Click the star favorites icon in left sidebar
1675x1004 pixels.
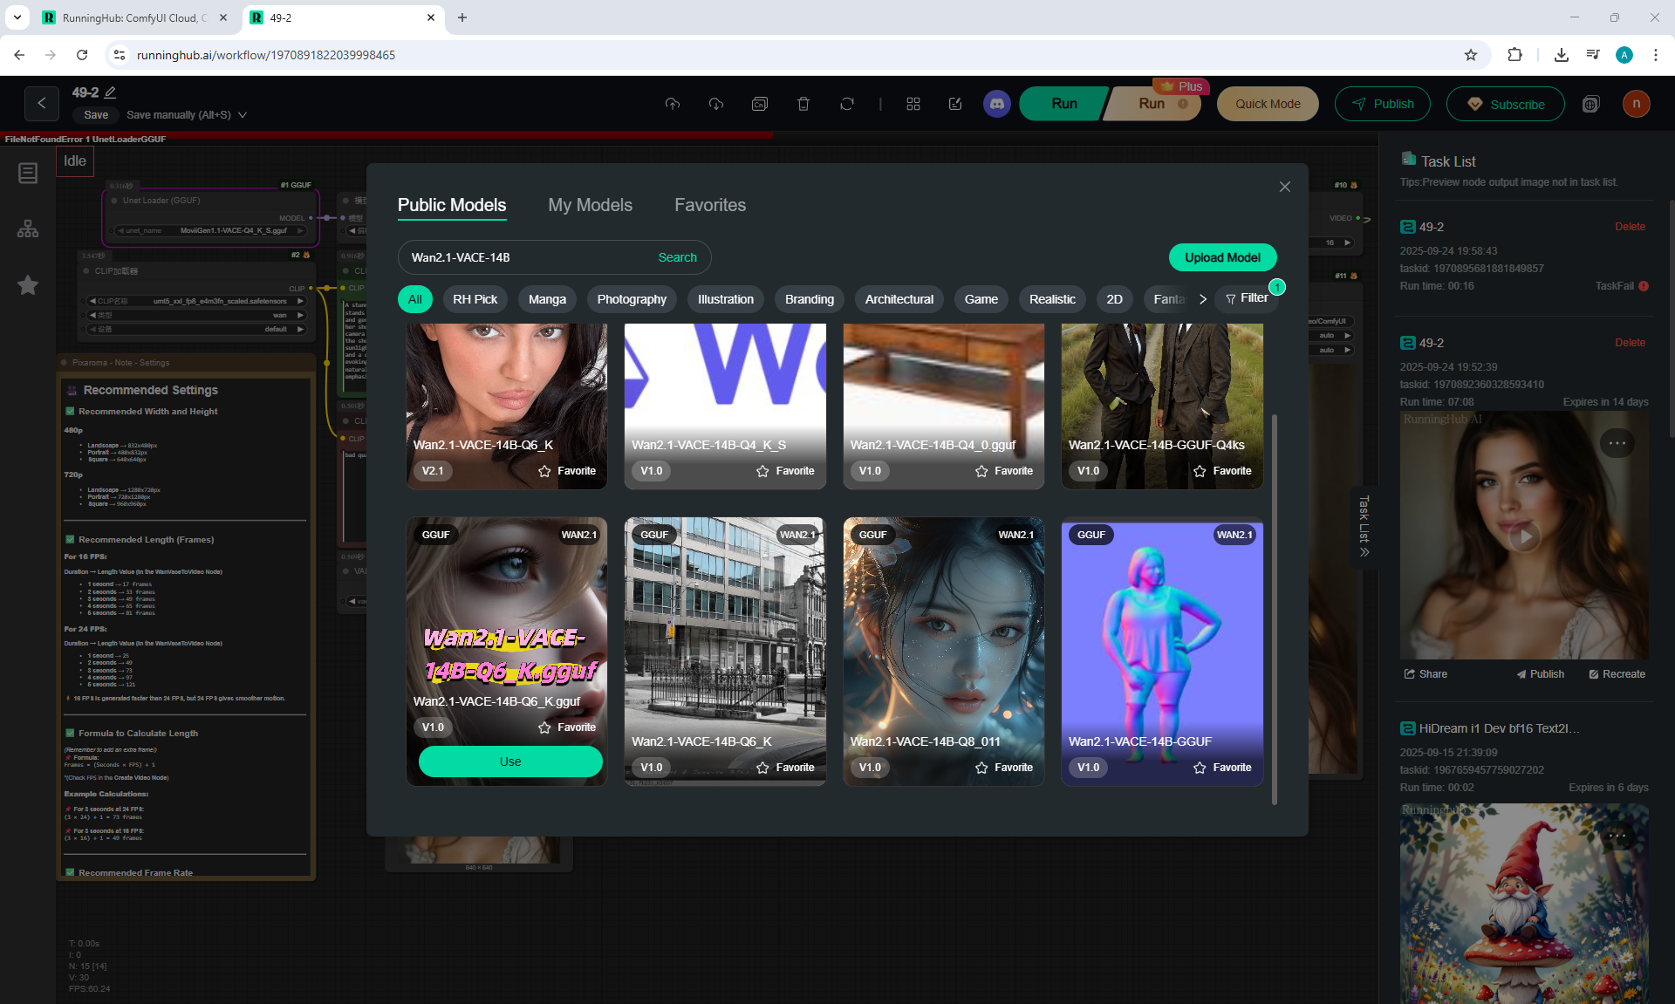click(x=28, y=285)
